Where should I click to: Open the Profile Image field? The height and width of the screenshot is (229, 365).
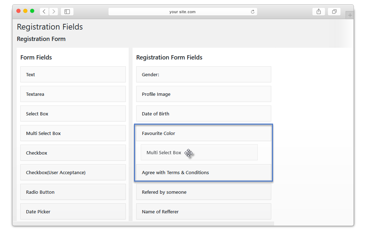(x=204, y=94)
